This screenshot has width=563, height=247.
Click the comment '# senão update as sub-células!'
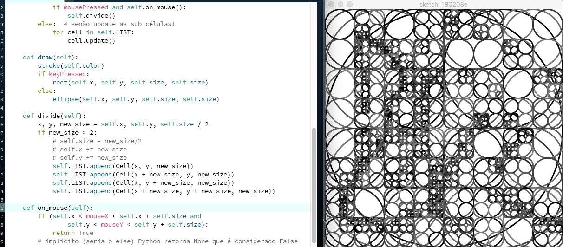(x=119, y=24)
